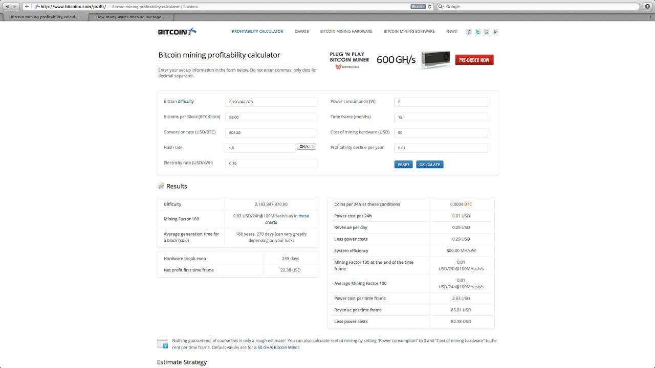
Task: Click the Profitability decline per year field
Action: 441,148
